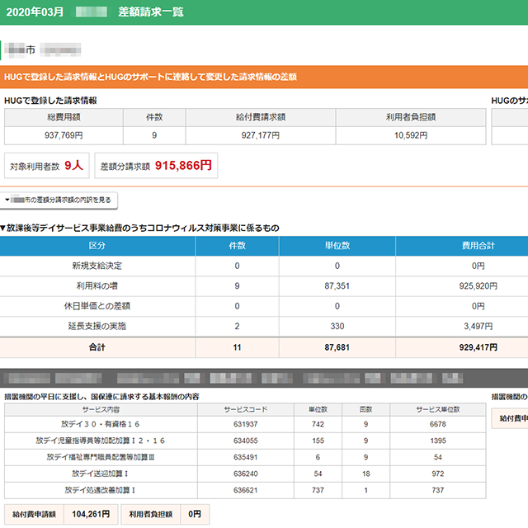The width and height of the screenshot is (528, 528).
Task: Click the 単位数 blue column header
Action: click(337, 246)
